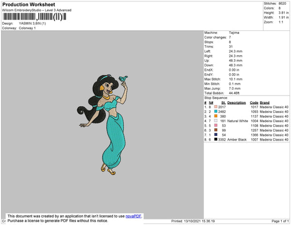This screenshot has height=225, width=291.
Task: Select the 'Natural White' description text
Action: [238, 121]
